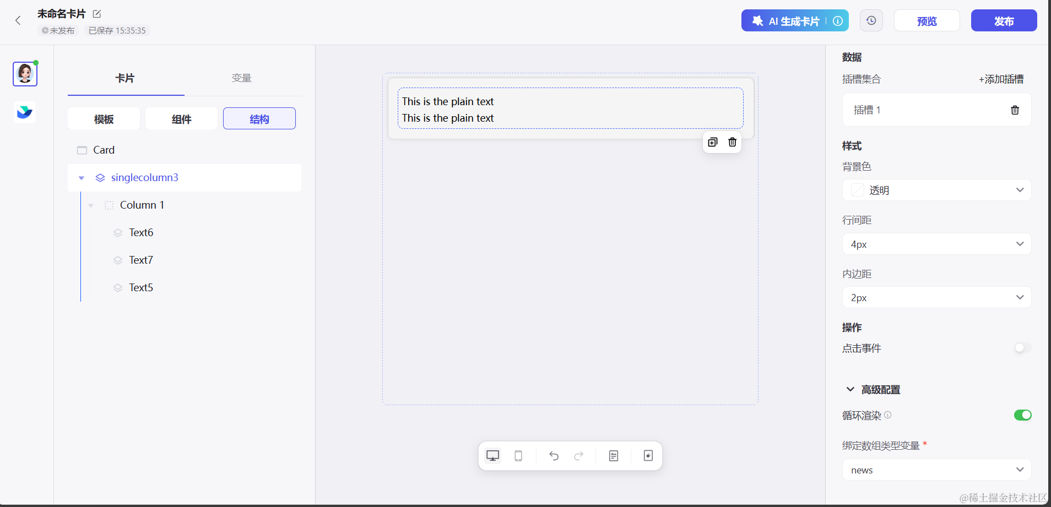Switch to the 卡片 tab
The image size is (1051, 507).
click(x=126, y=78)
